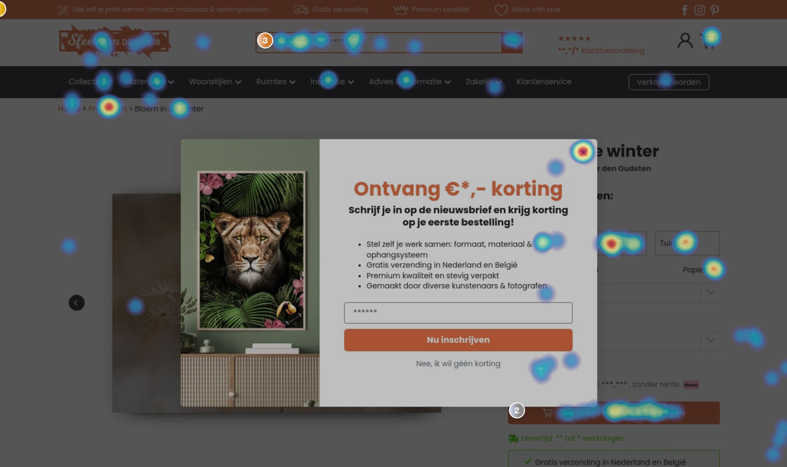Click the search magnifier button
This screenshot has height=467, width=787.
(512, 42)
